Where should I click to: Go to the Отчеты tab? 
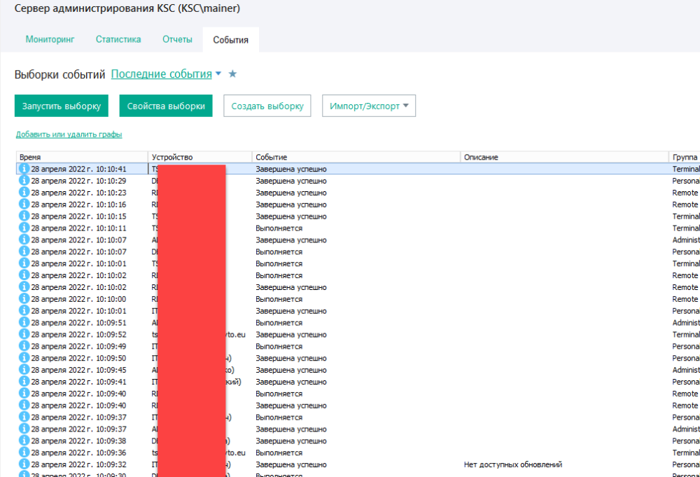coord(177,39)
